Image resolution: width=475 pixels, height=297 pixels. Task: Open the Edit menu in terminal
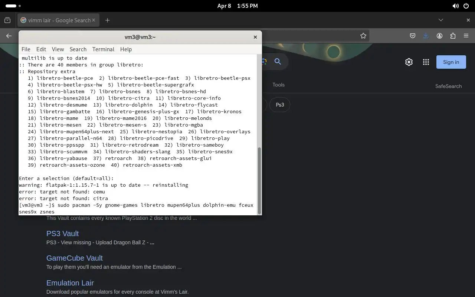click(41, 49)
